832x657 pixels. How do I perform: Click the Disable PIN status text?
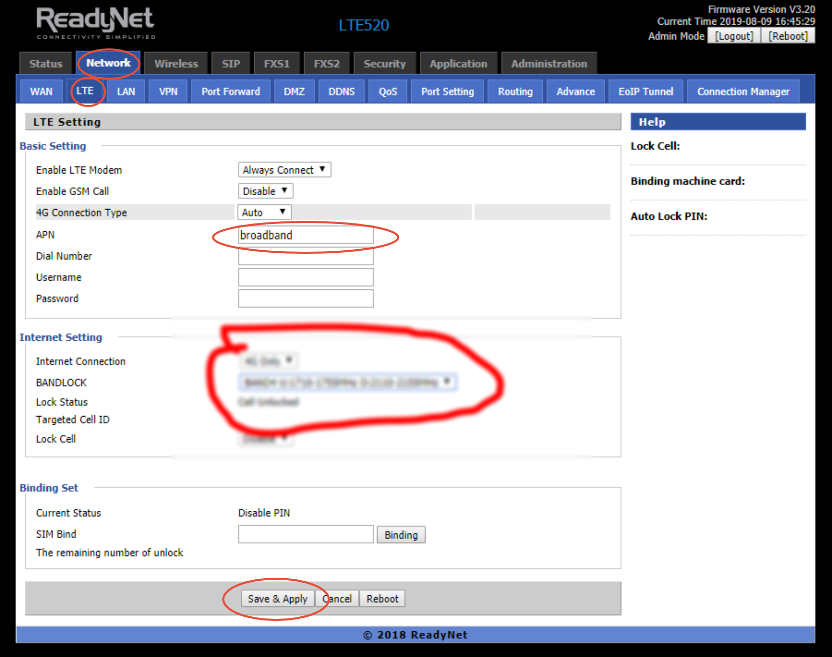[x=264, y=513]
